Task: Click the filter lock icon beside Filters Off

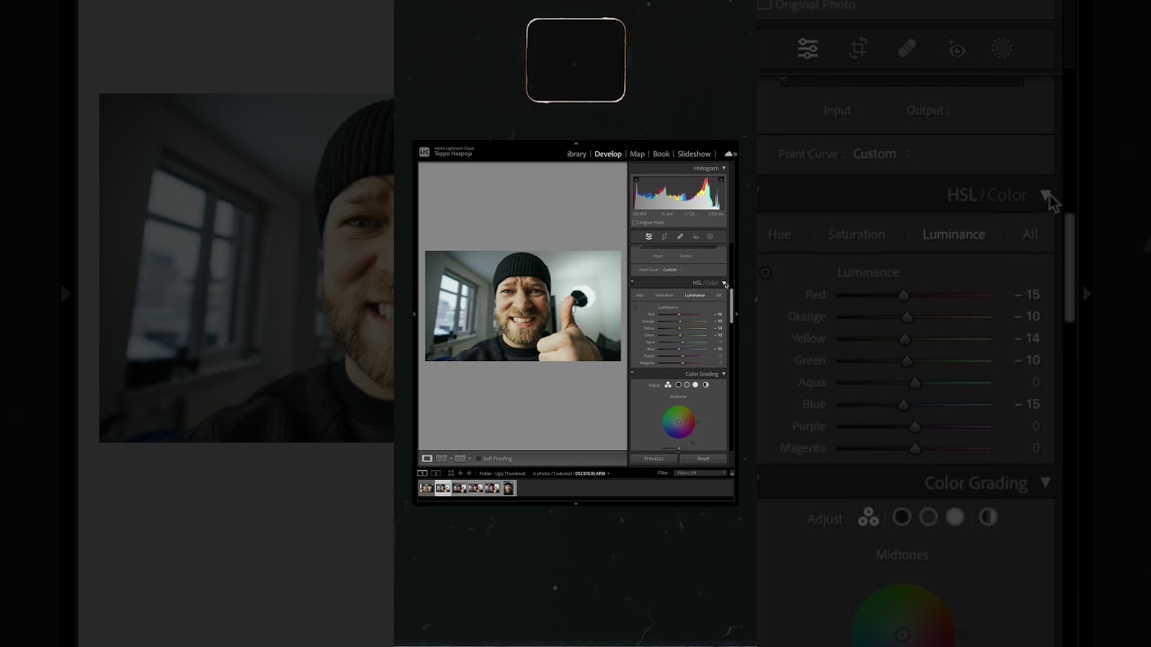Action: pos(732,474)
